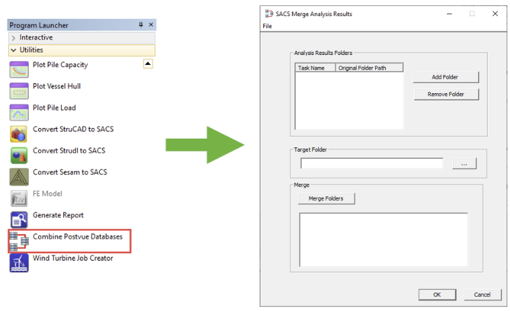Click the Original Folder Path column header
The height and width of the screenshot is (311, 510).
coord(369,68)
